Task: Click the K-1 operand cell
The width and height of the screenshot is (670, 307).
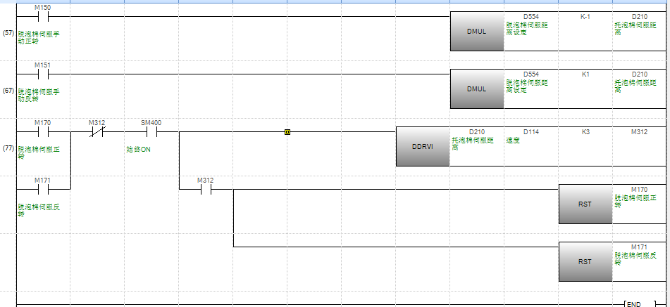Action: click(x=585, y=16)
